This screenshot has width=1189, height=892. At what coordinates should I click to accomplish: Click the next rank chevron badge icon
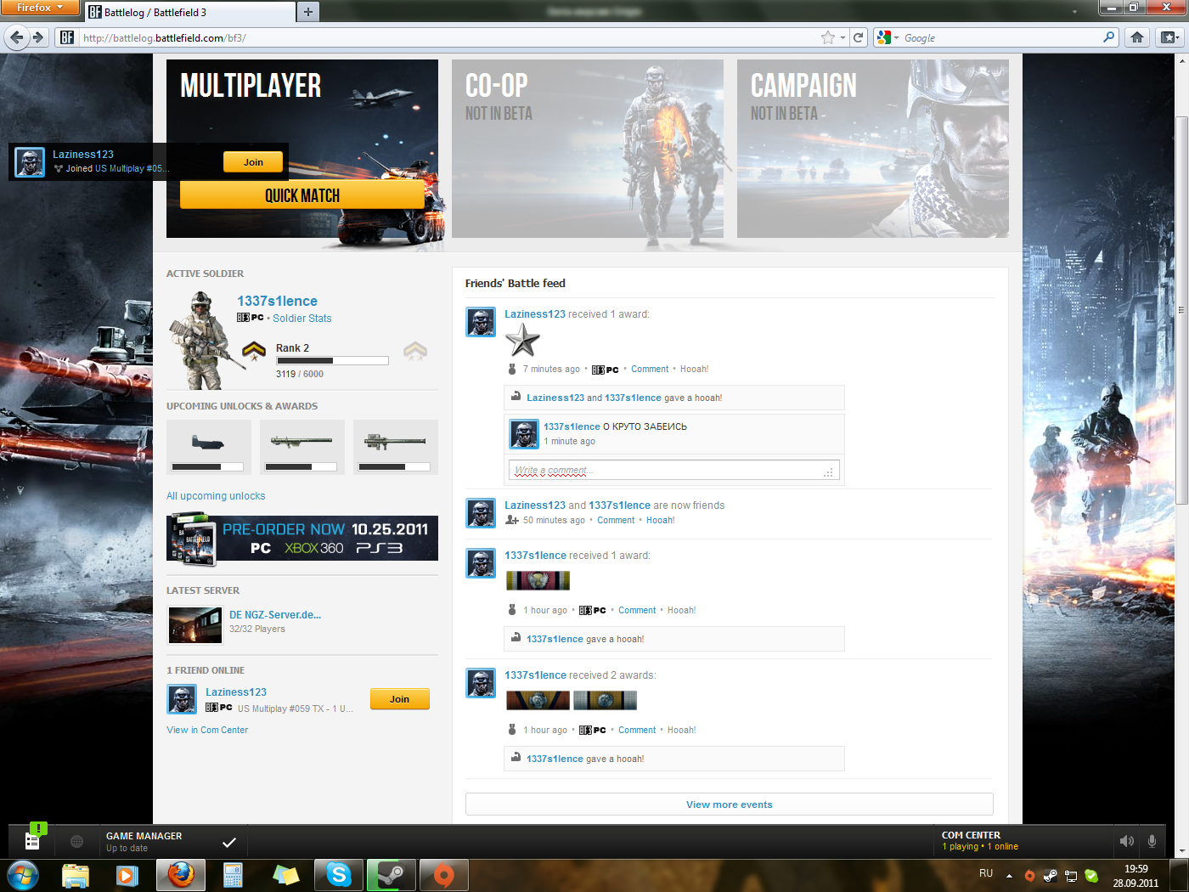point(414,350)
